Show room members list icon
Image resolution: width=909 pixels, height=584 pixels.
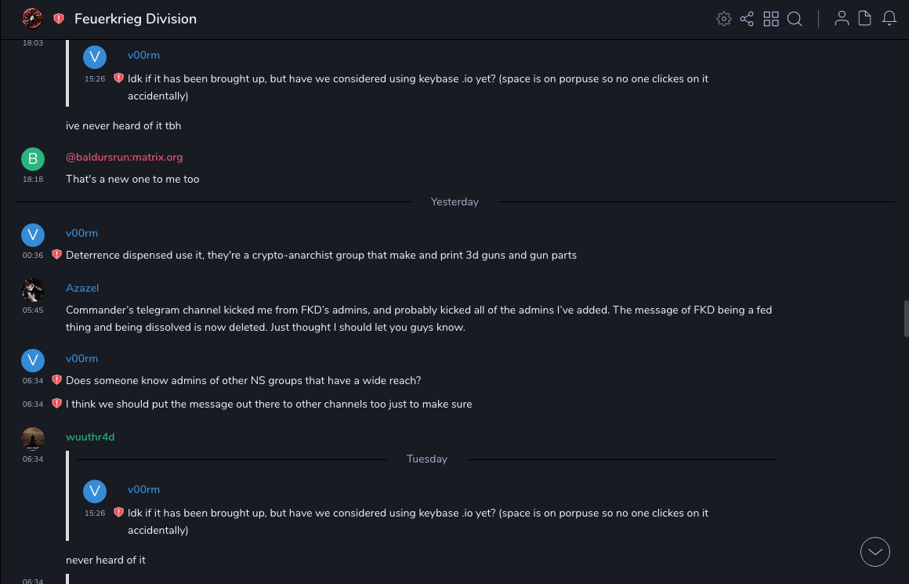[x=842, y=19]
